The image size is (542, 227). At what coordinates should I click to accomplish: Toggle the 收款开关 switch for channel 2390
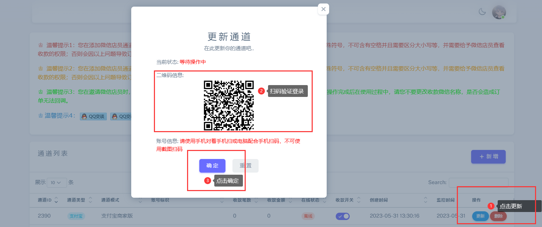pyautogui.click(x=342, y=216)
